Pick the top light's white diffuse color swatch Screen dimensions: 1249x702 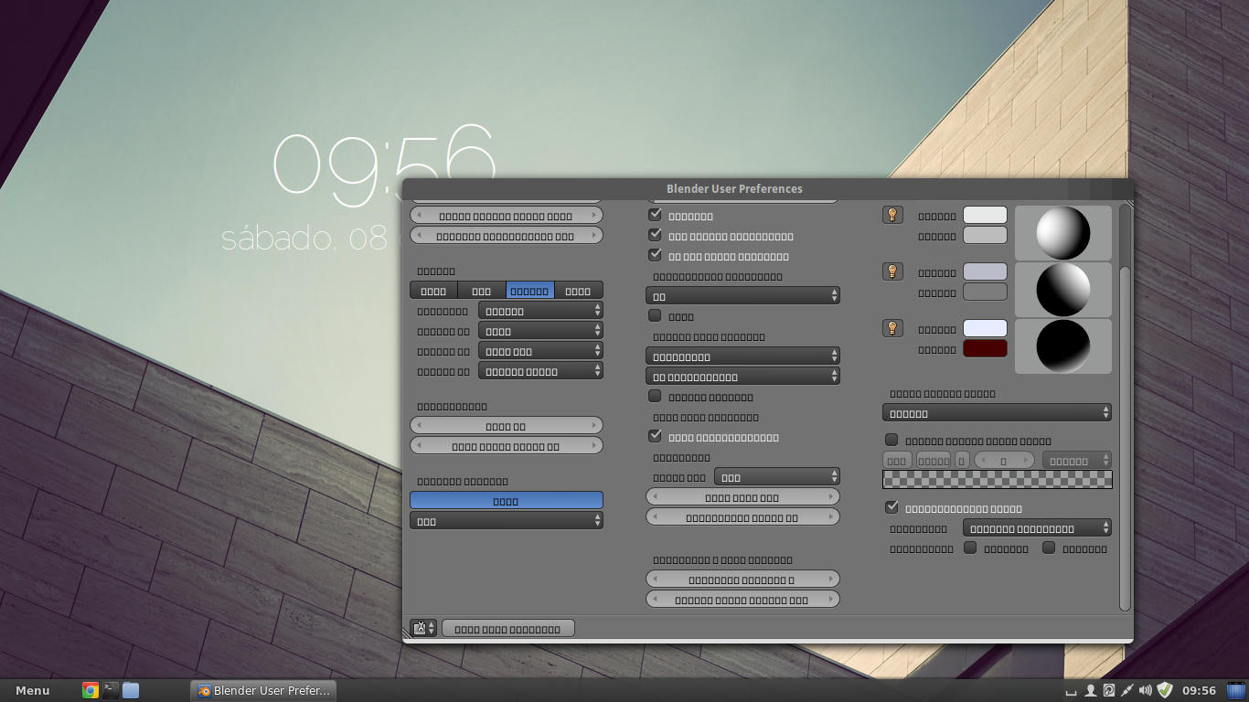click(985, 215)
